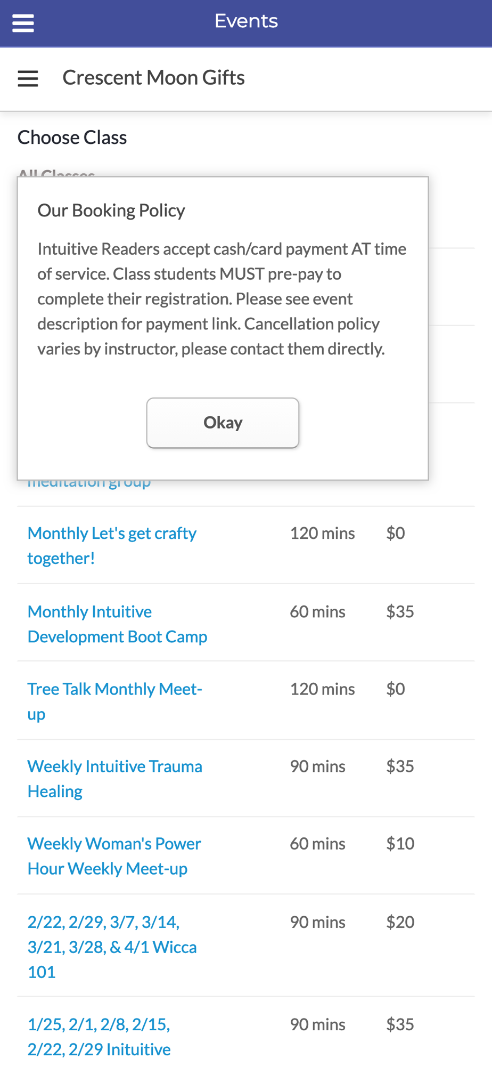
Task: Open the Wicca 101 class link
Action: point(112,947)
